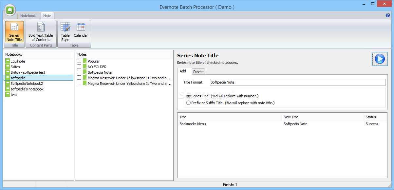Click the Softpedia Note title in Notes list

[100, 72]
